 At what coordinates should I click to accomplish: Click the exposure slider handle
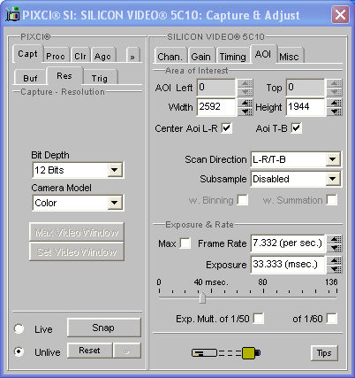pos(202,297)
